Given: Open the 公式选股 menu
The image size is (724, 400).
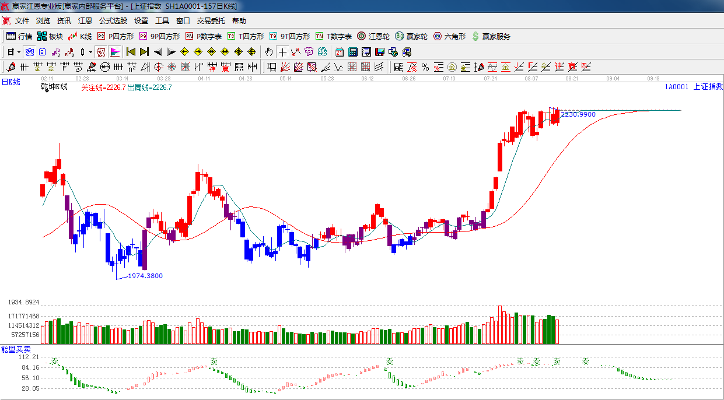Looking at the screenshot, I should 113,21.
